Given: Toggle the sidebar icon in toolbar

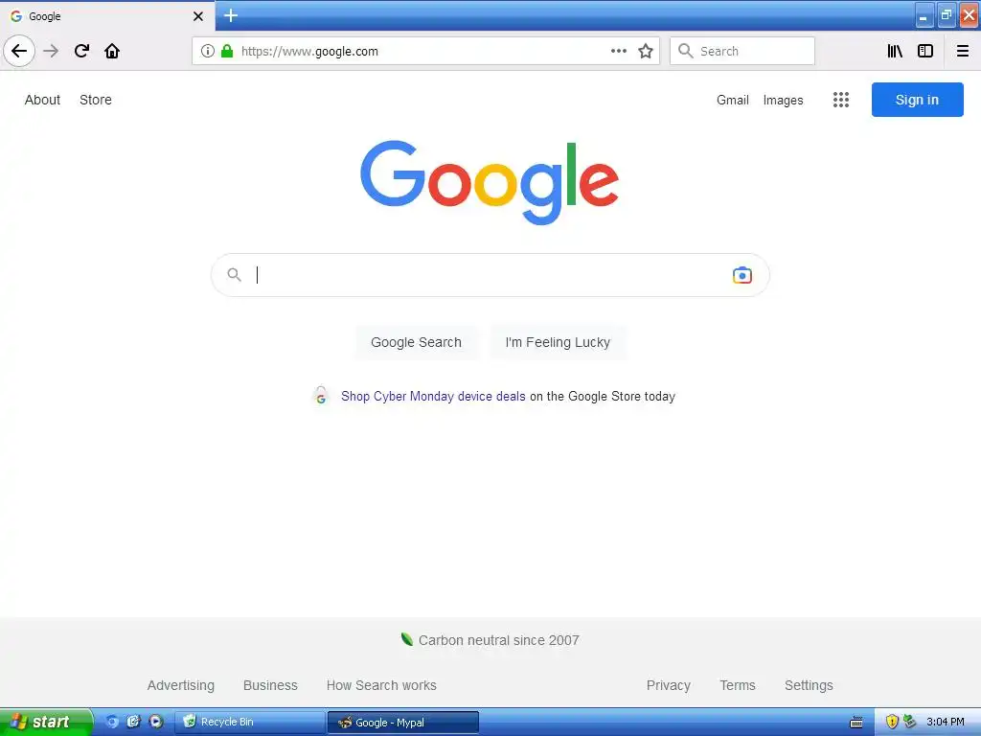Looking at the screenshot, I should [x=925, y=52].
